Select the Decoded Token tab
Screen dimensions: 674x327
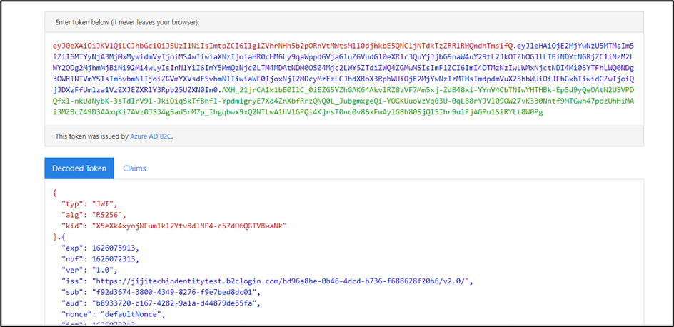tap(80, 168)
